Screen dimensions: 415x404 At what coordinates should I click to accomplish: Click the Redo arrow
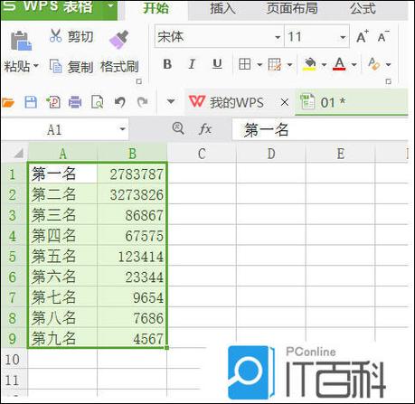click(x=142, y=102)
